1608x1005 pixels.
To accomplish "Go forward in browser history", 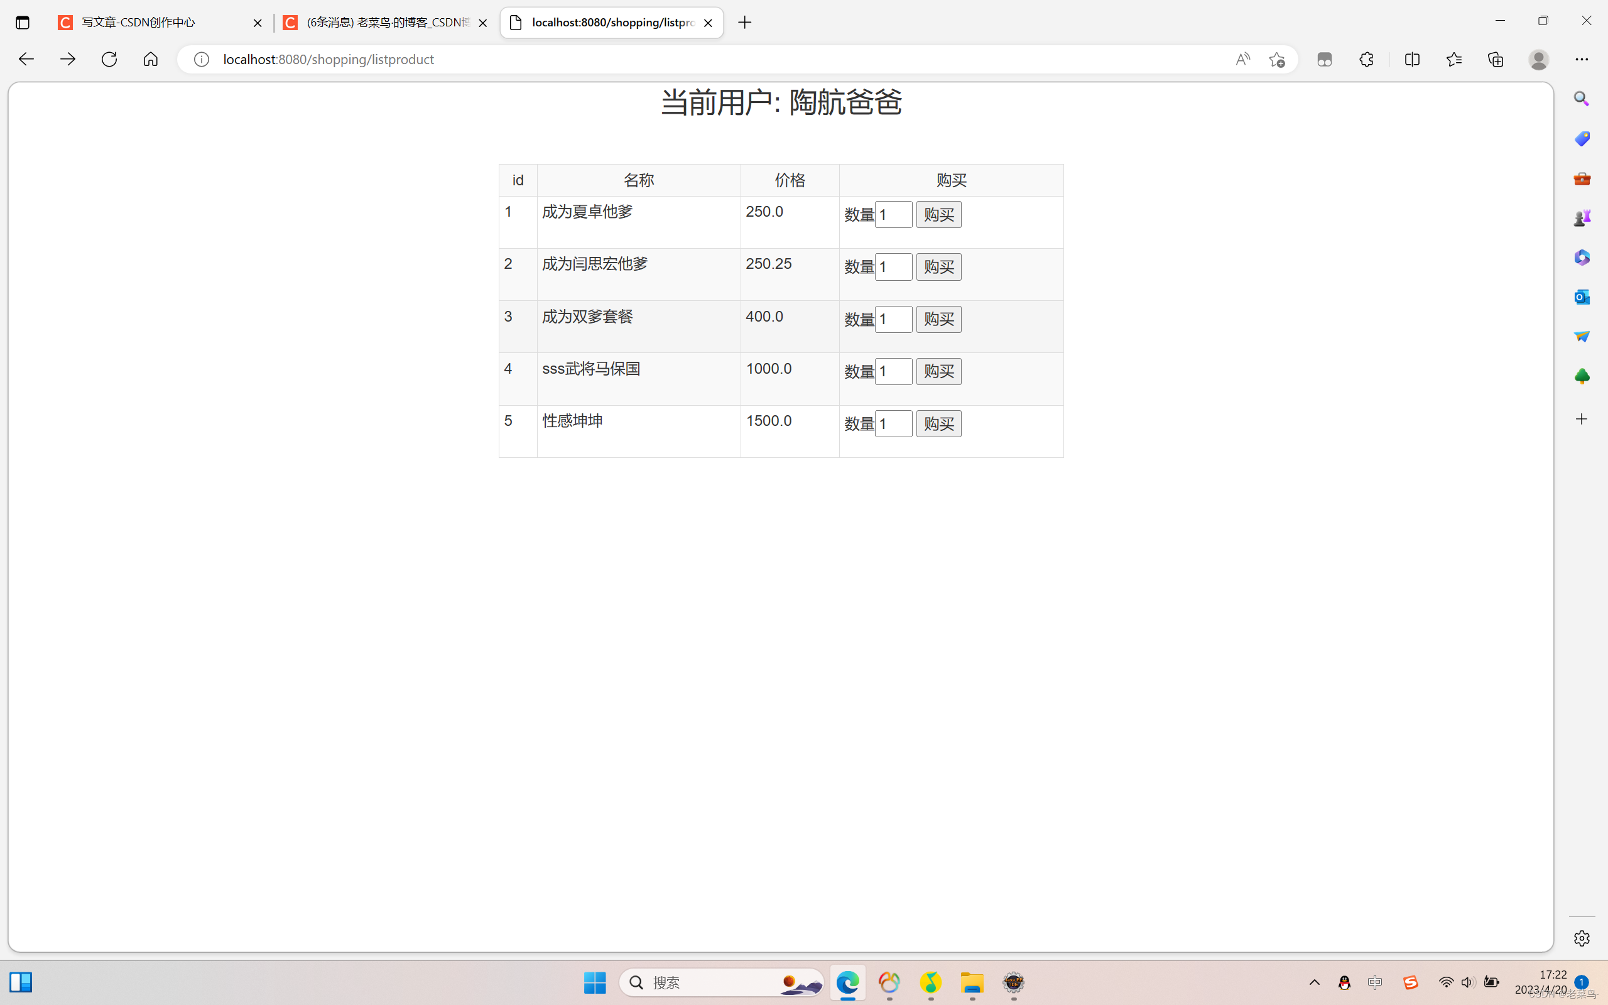I will 68,59.
